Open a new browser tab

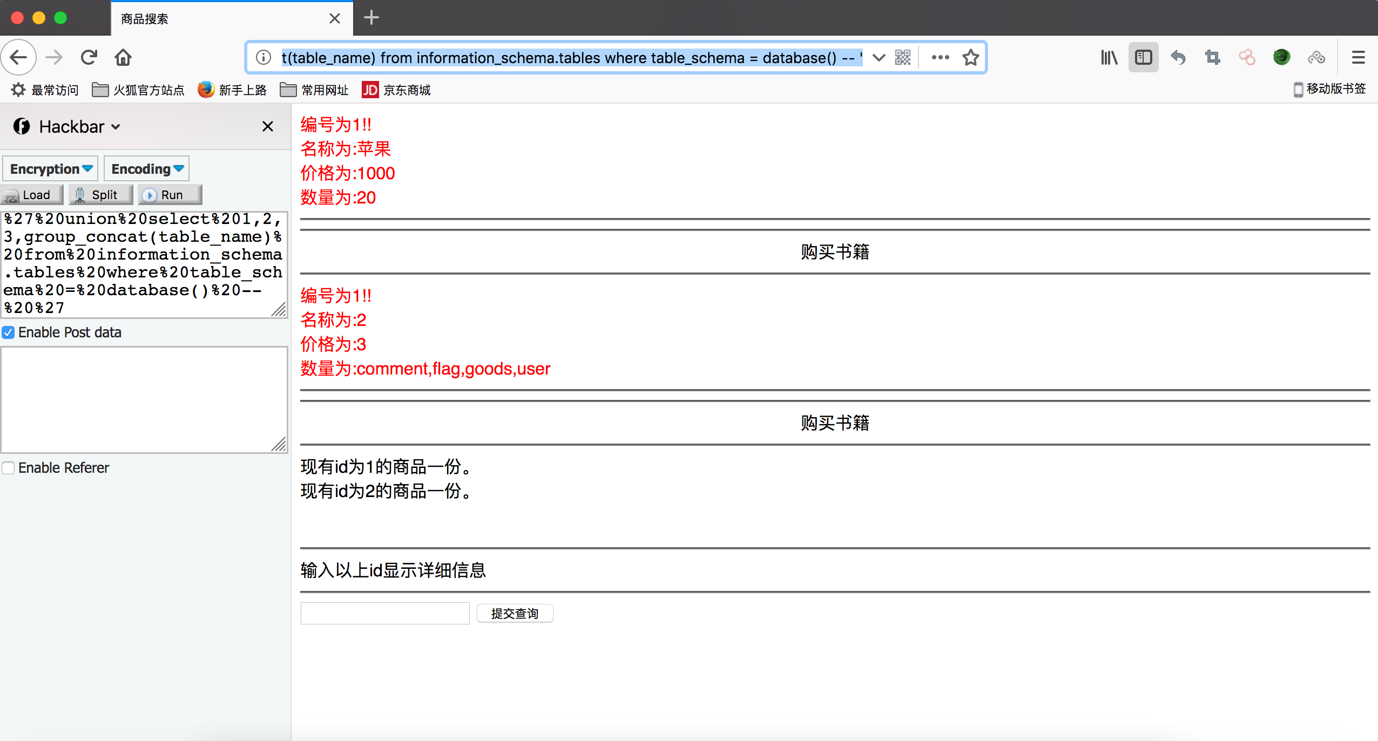(x=371, y=18)
